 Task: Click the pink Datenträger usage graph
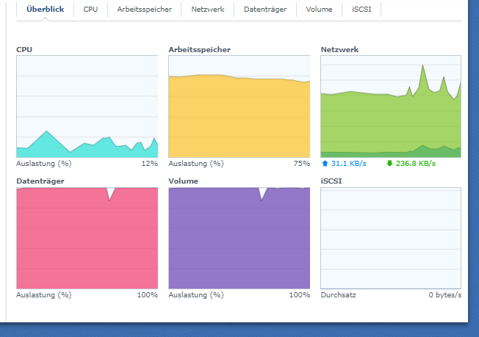[x=87, y=238]
